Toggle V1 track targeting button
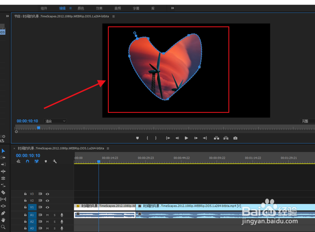Image resolution: width=315 pixels, height=232 pixels. (x=32, y=207)
